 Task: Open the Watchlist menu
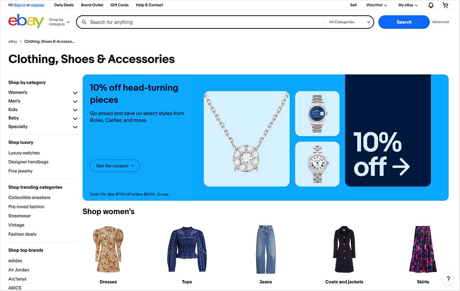(376, 5)
